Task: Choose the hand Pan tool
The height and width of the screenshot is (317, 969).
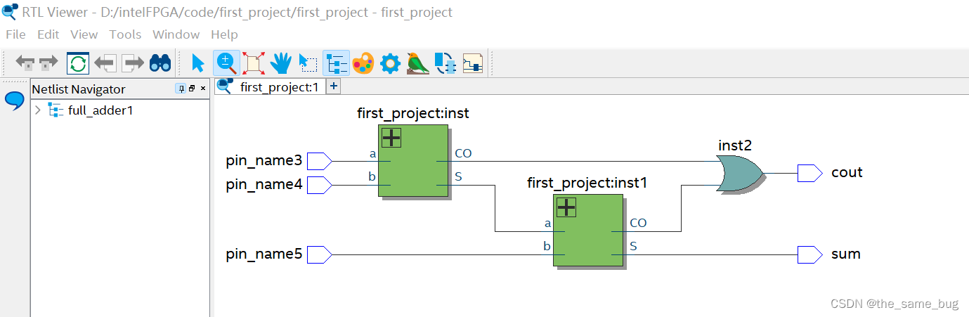Action: point(281,63)
